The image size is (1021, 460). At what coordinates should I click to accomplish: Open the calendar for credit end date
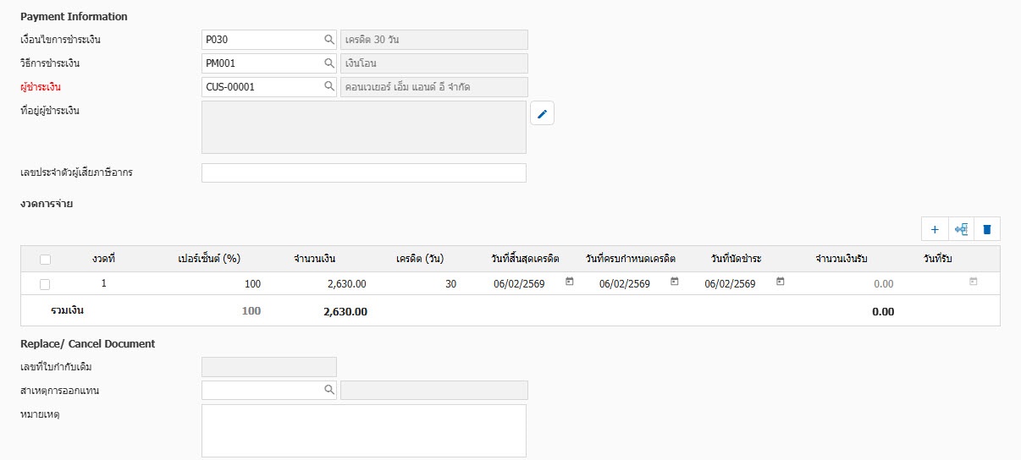pyautogui.click(x=569, y=282)
